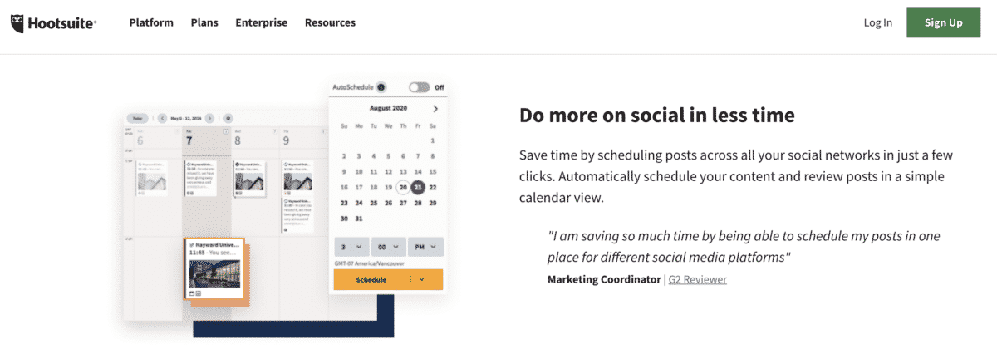Click the AutoSchedule info icon
Viewport: 997px width, 359px height.
[381, 86]
